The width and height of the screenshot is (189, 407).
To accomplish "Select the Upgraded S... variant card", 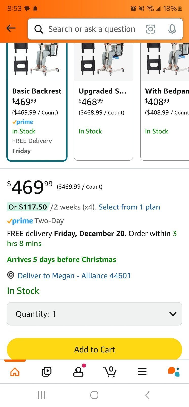I will [x=103, y=102].
